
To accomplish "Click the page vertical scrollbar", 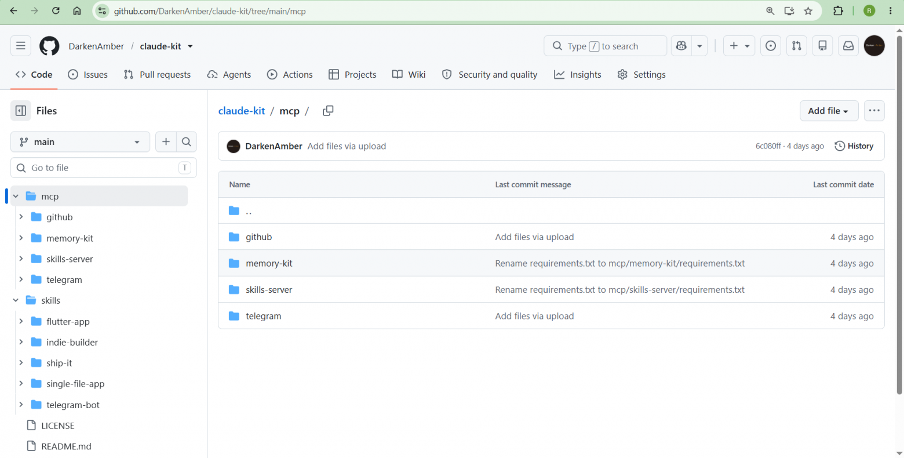I will [899, 215].
